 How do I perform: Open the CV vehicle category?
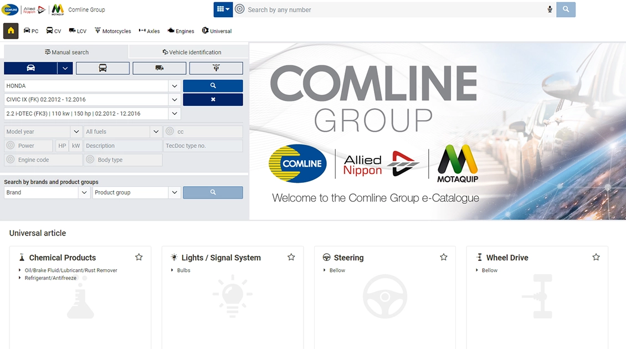point(54,31)
